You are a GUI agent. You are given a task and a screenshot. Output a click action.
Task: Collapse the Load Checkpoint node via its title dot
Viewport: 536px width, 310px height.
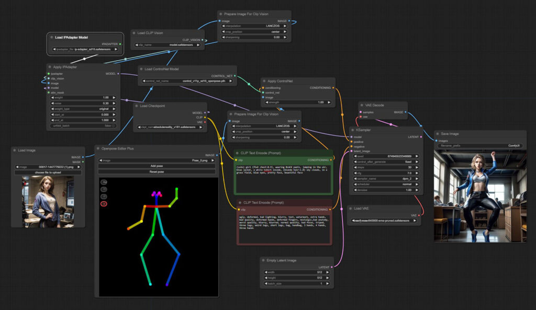point(137,106)
